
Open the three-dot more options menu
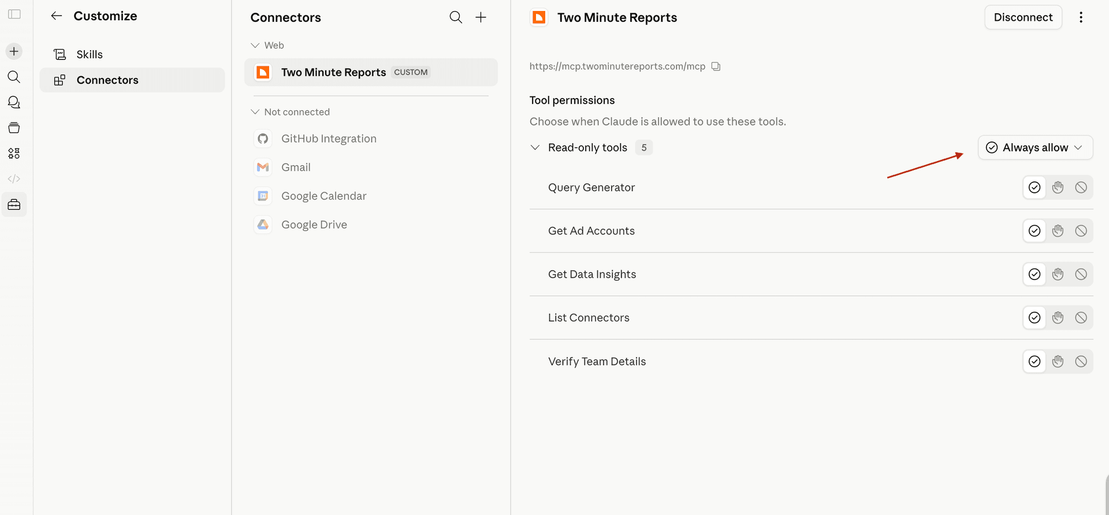pos(1081,17)
